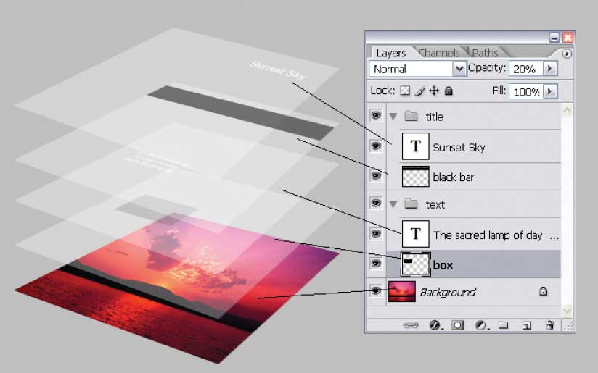Viewport: 598px width, 373px height.
Task: Add a layer mask
Action: 458,326
